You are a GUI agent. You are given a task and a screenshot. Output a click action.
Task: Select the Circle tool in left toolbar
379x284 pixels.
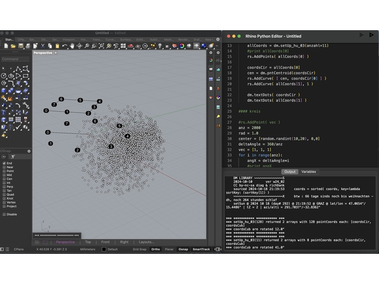click(x=4, y=76)
